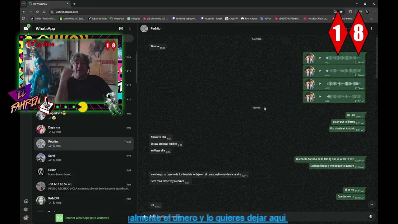This screenshot has height=224, width=398.
Task: Open the Foro Coches bookmark
Action: coord(249,19)
